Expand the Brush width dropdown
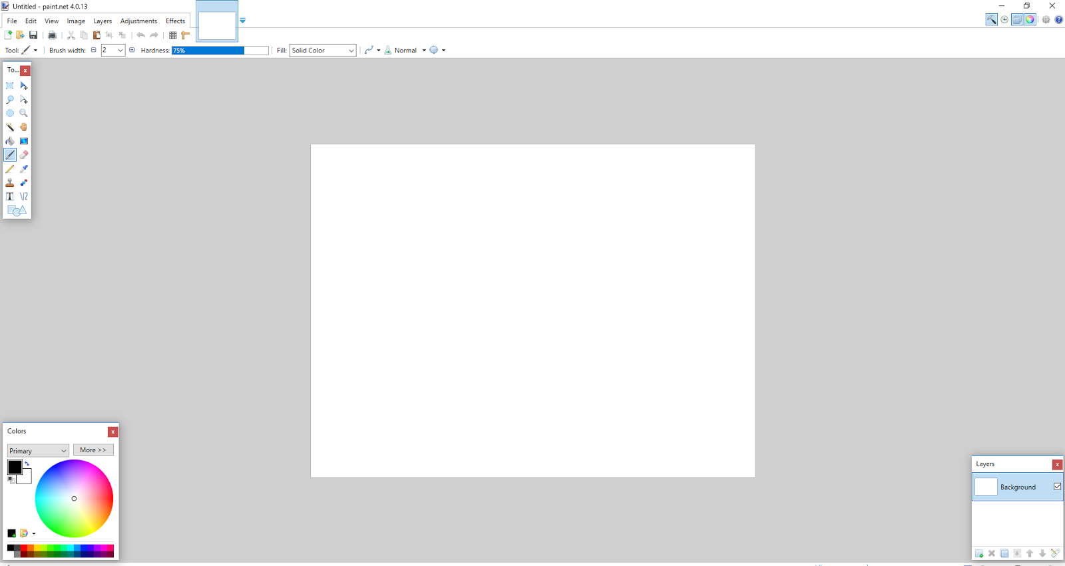Screen dimensions: 1065x566 [x=120, y=51]
